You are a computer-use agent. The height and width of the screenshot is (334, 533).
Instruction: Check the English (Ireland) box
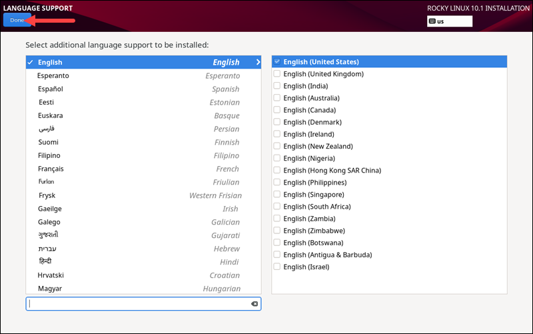[277, 134]
